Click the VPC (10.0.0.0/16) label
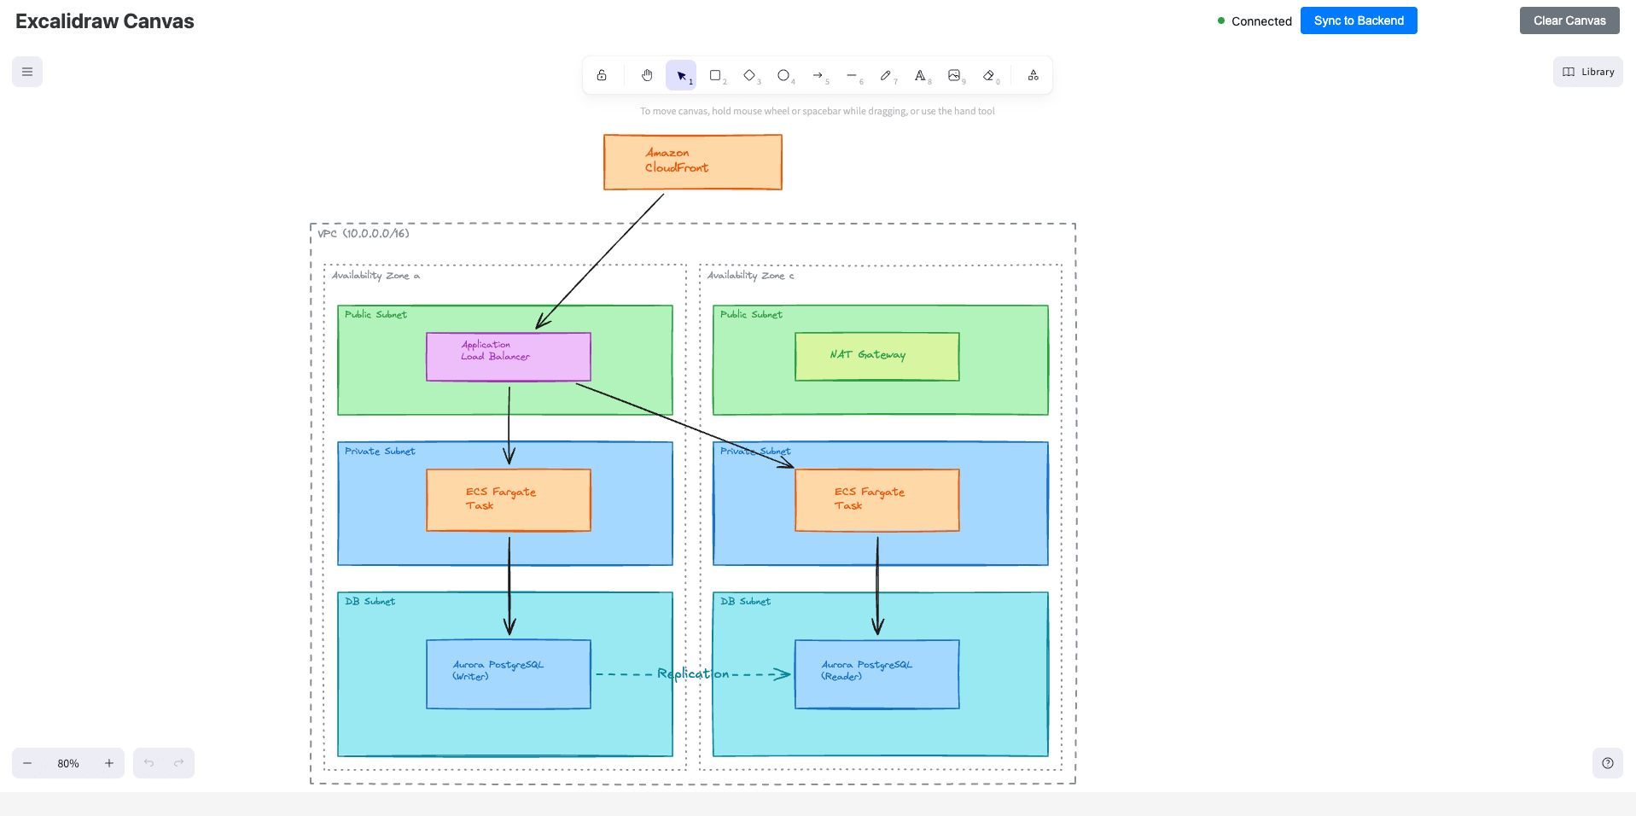 pos(364,233)
